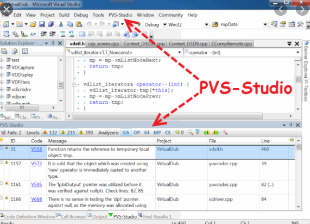Sort by the Message column header
The width and height of the screenshot is (310, 224).
click(x=101, y=141)
